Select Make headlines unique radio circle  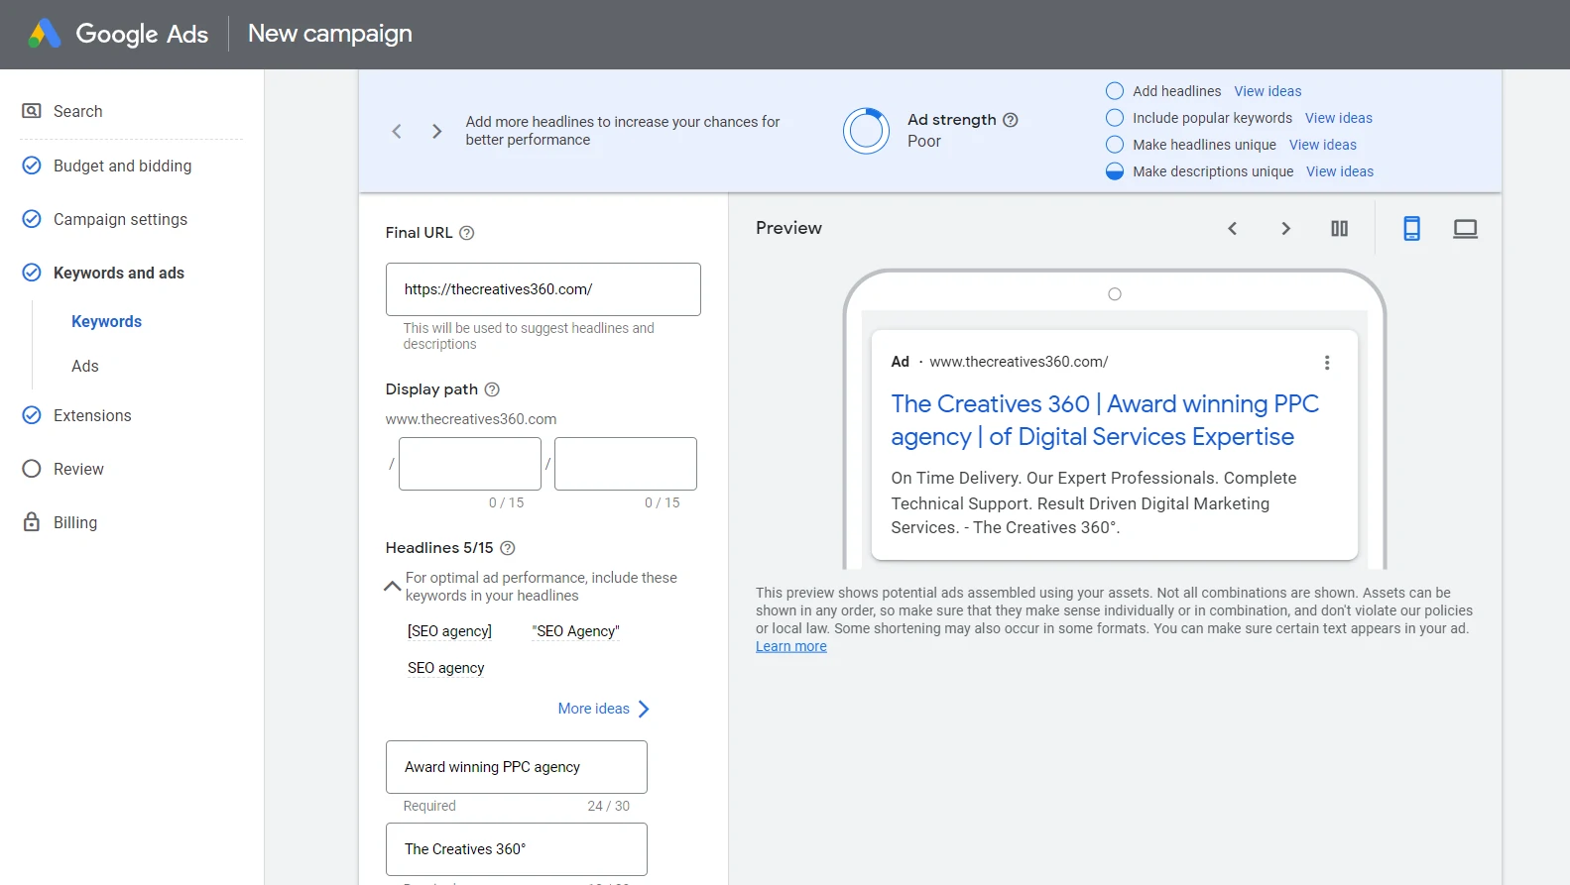click(1115, 145)
